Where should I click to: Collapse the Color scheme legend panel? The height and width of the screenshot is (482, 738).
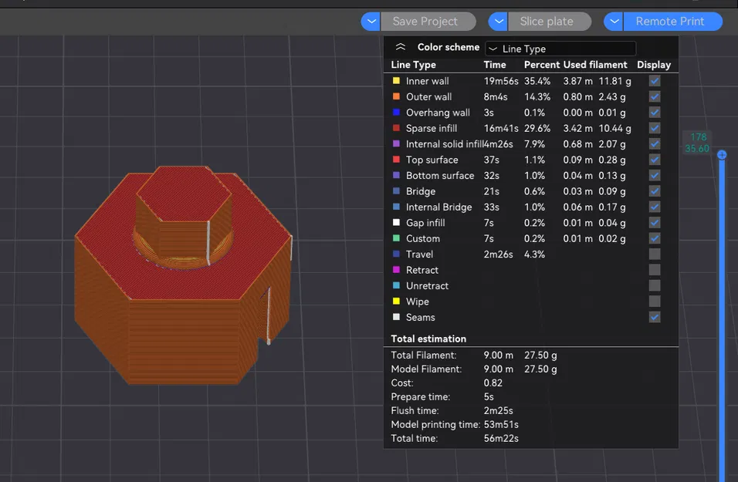(401, 47)
